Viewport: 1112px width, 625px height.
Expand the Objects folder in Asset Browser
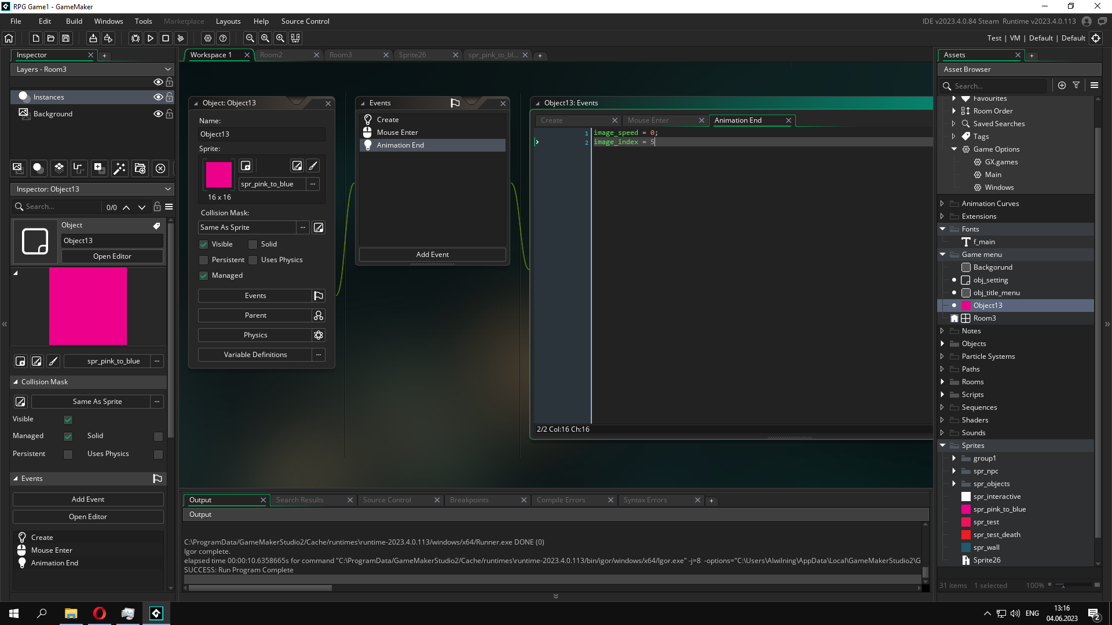942,344
